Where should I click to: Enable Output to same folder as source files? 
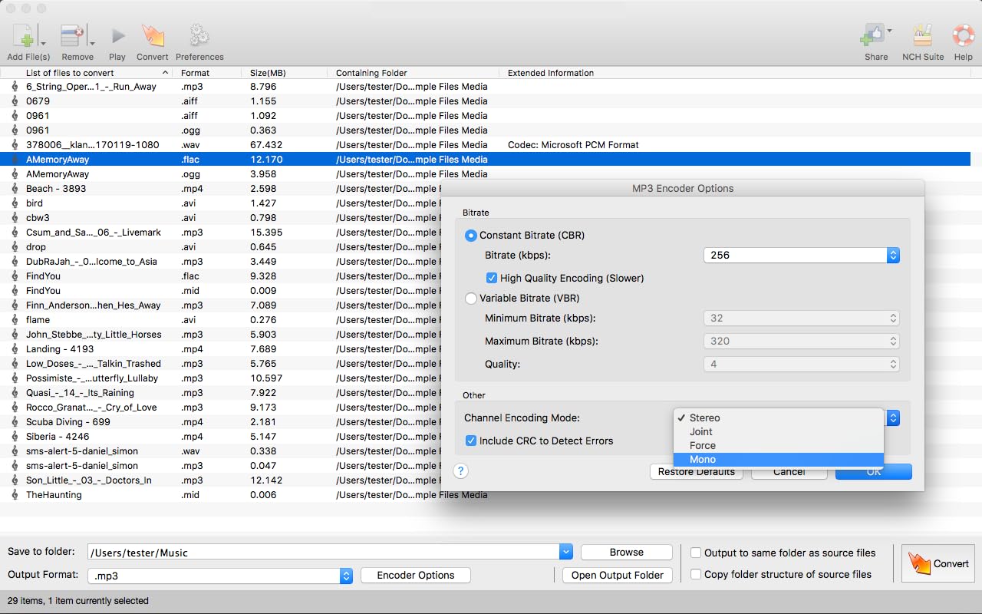click(x=696, y=553)
